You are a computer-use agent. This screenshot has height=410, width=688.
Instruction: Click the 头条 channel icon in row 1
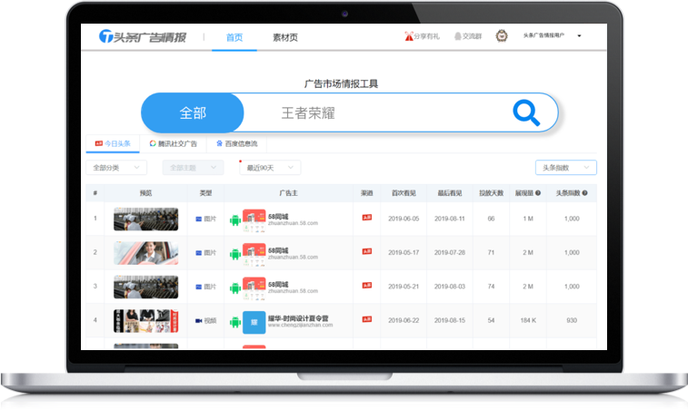(x=367, y=218)
